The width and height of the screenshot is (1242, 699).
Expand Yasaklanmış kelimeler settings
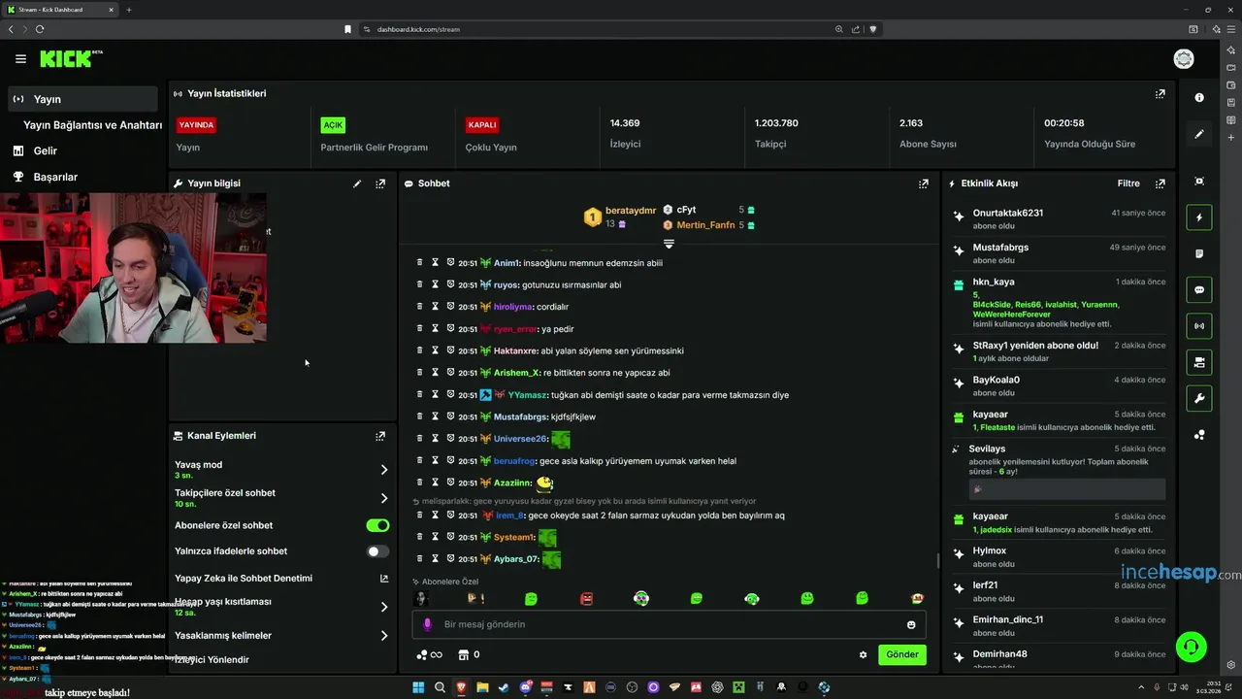pyautogui.click(x=384, y=636)
